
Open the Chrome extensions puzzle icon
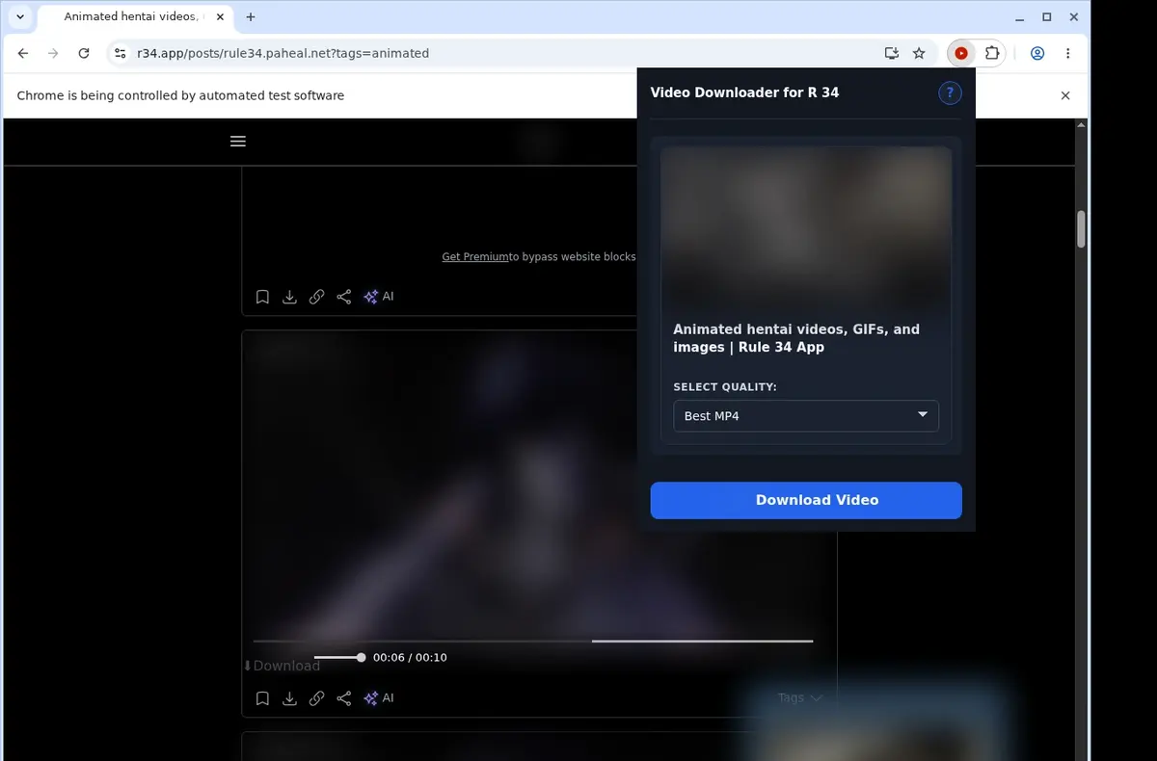pyautogui.click(x=991, y=53)
